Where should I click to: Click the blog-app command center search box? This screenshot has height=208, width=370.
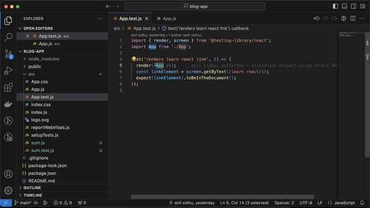[195, 6]
